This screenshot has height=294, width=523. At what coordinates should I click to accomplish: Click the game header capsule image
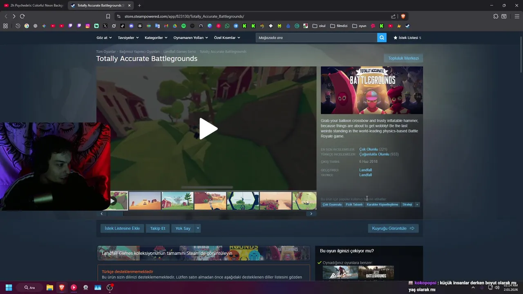point(372,90)
